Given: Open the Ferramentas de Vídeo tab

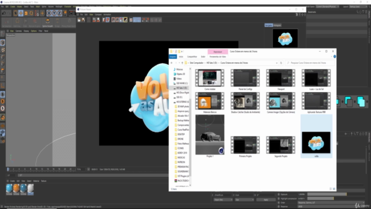Looking at the screenshot, I should 218,57.
